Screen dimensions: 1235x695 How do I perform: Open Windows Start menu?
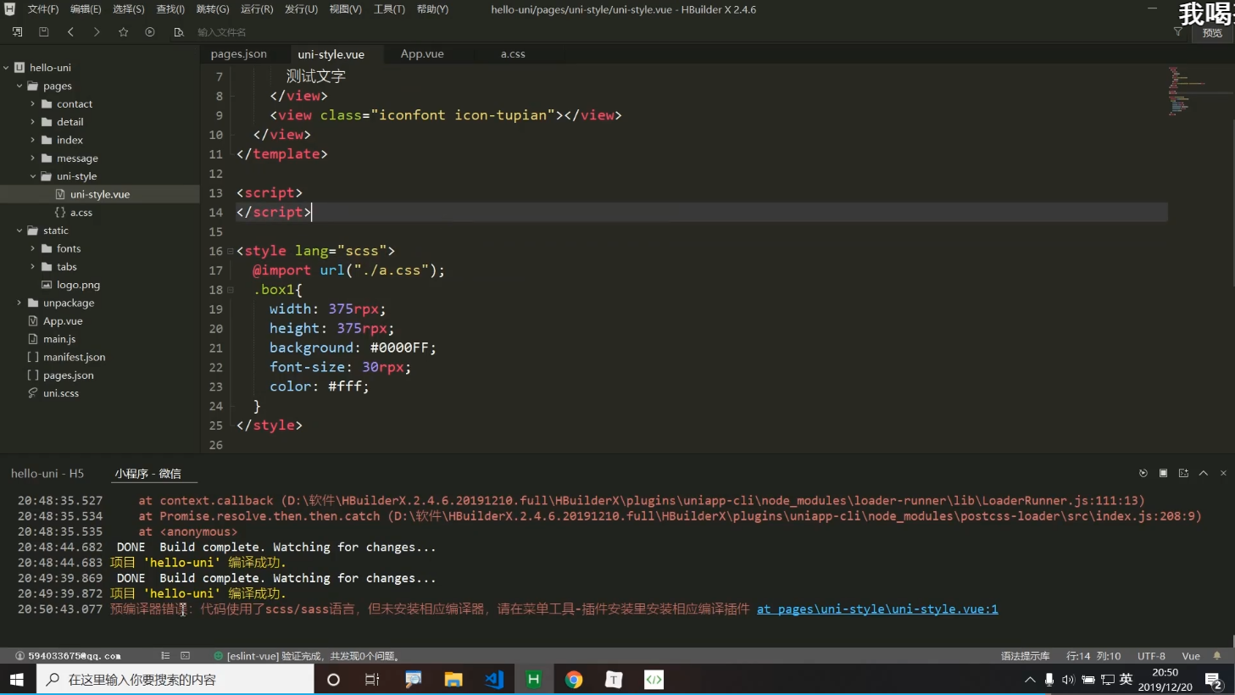click(x=17, y=680)
